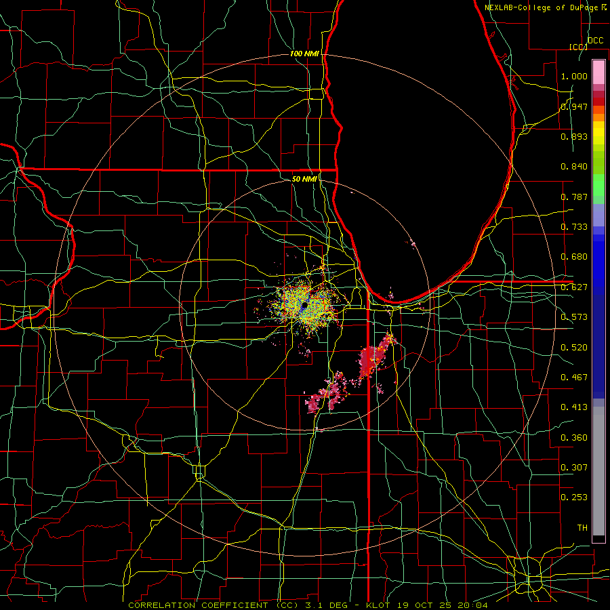Click the 50 NMI range ring label
Image resolution: width=610 pixels, height=610 pixels.
coord(304,179)
